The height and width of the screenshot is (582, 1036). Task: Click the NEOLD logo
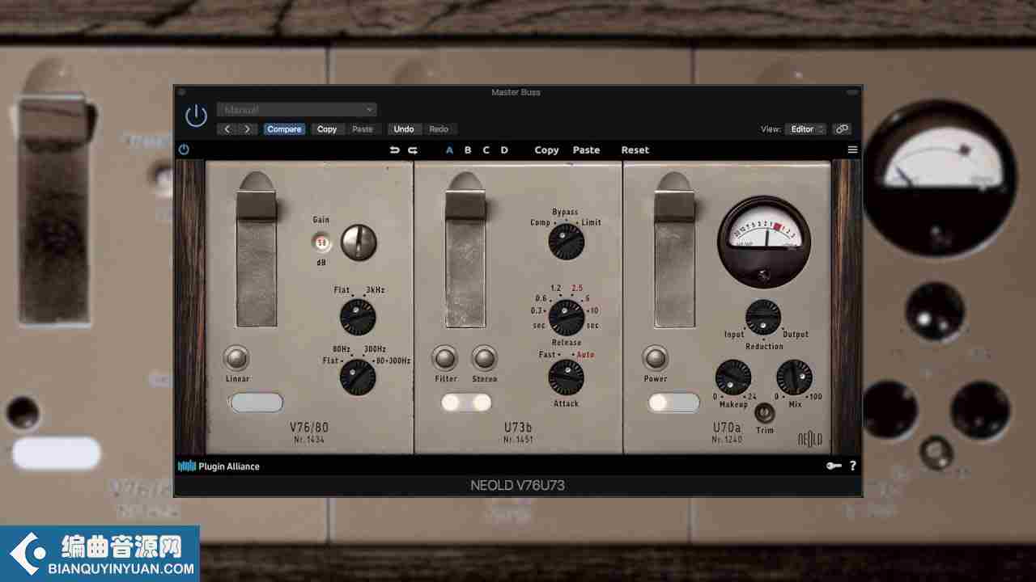[810, 439]
